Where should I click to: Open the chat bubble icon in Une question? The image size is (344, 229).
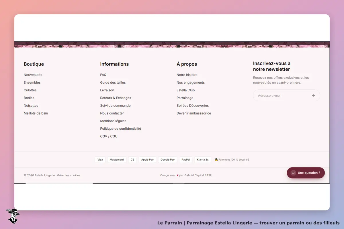click(293, 173)
